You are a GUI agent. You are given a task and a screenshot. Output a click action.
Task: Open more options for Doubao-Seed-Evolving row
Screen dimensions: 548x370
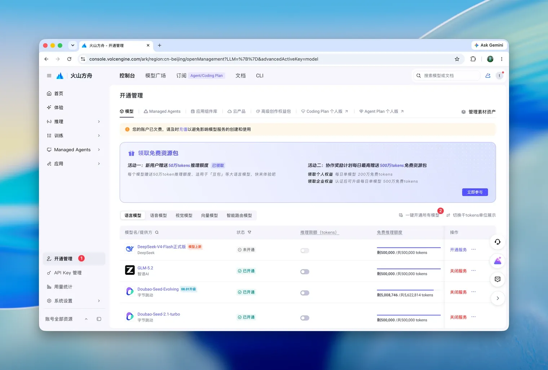coord(473,292)
